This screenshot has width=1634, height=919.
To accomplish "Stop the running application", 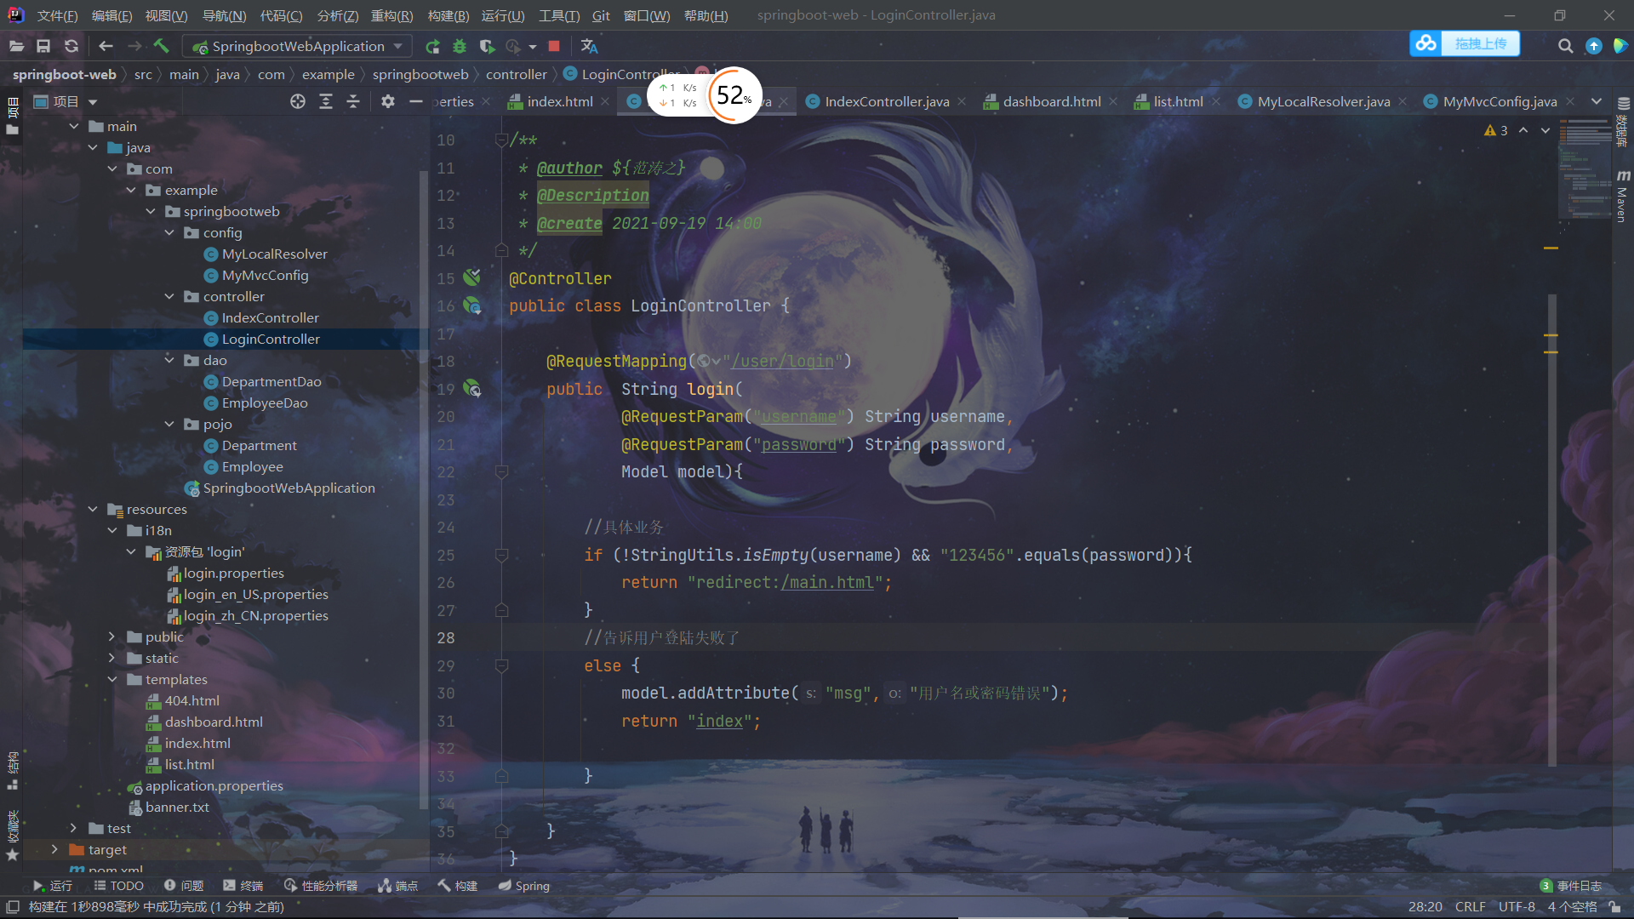I will click(x=554, y=46).
